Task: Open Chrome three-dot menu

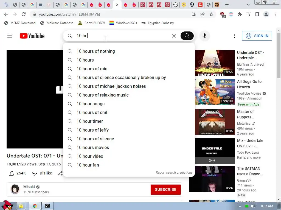Action: (275, 14)
